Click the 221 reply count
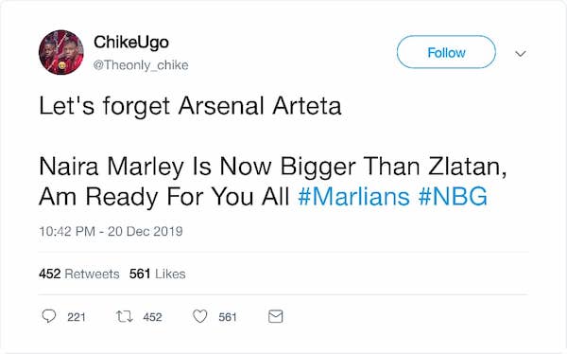 click(x=77, y=317)
